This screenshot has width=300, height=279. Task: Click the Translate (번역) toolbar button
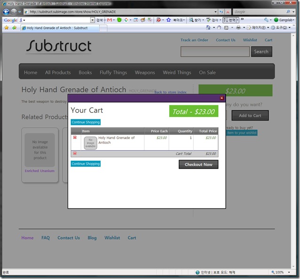tap(229, 20)
